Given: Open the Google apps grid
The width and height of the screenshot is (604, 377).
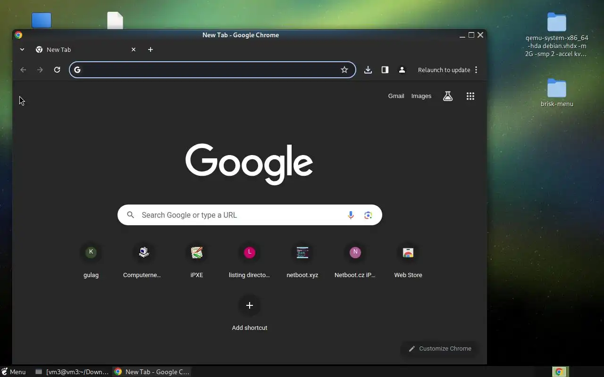Looking at the screenshot, I should tap(470, 96).
